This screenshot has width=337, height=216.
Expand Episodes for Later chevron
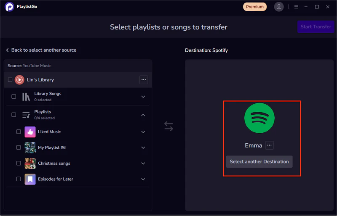tap(143, 179)
